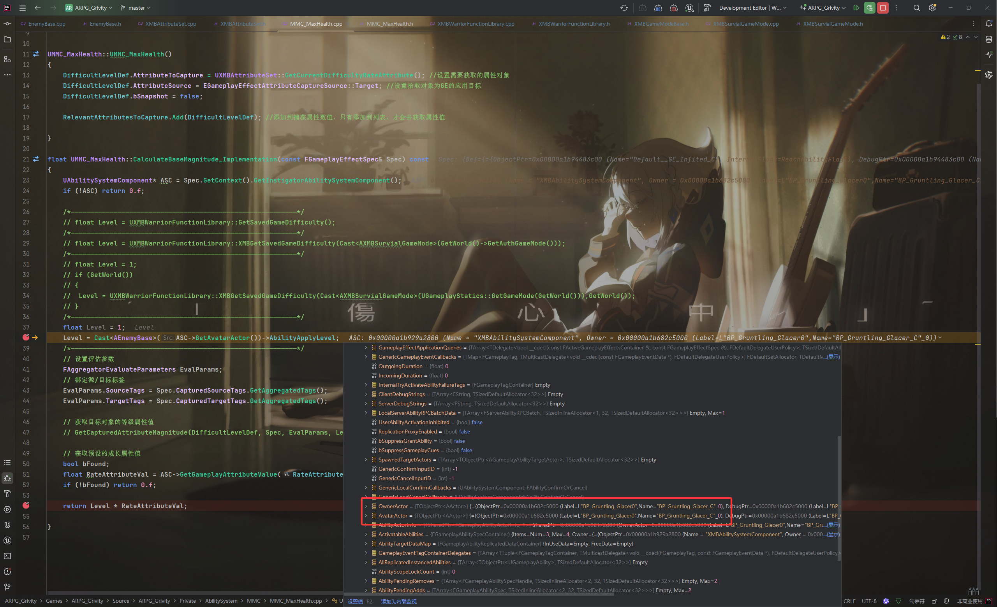Expand the AbilityTargetDataMap node
This screenshot has width=997, height=607.
pyautogui.click(x=366, y=544)
